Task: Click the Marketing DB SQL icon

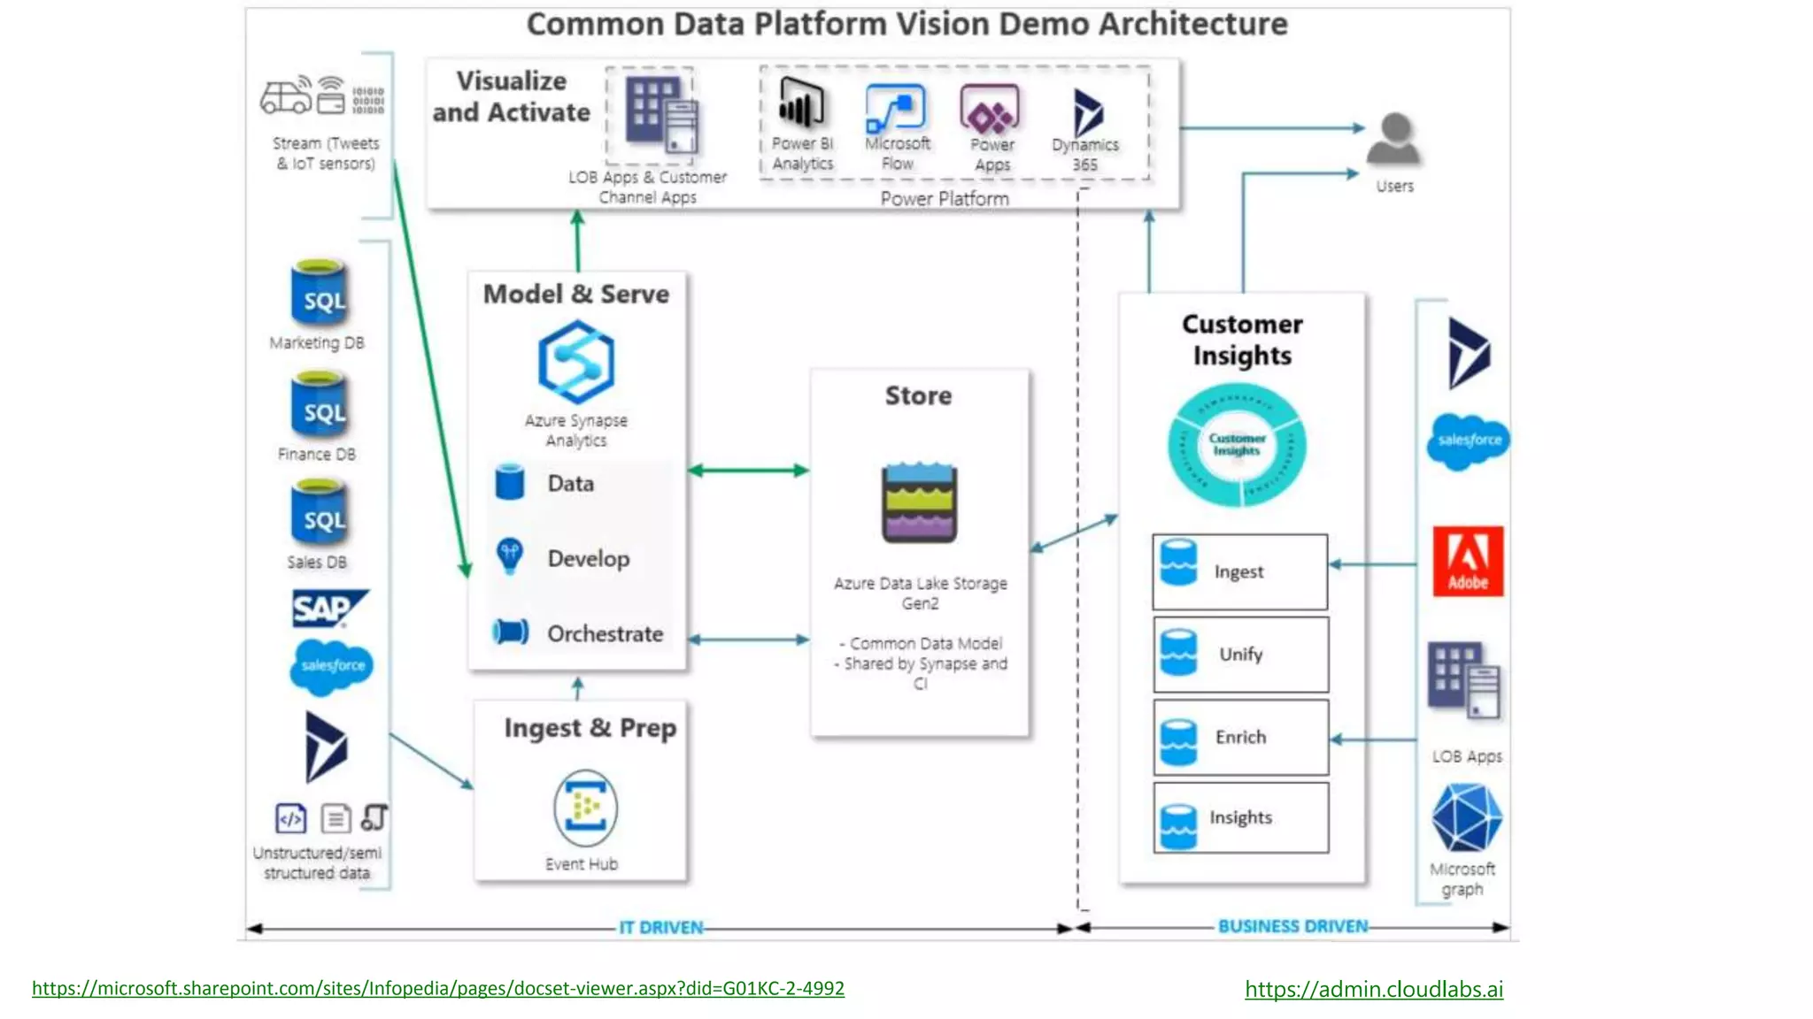Action: [319, 293]
